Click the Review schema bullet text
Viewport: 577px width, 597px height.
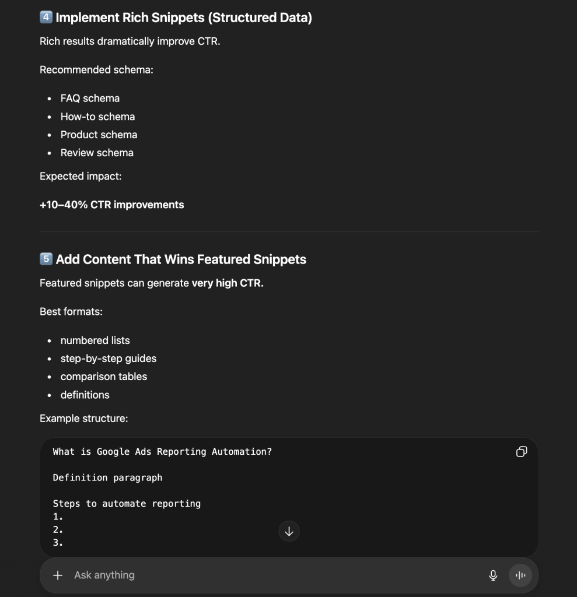[x=97, y=153]
